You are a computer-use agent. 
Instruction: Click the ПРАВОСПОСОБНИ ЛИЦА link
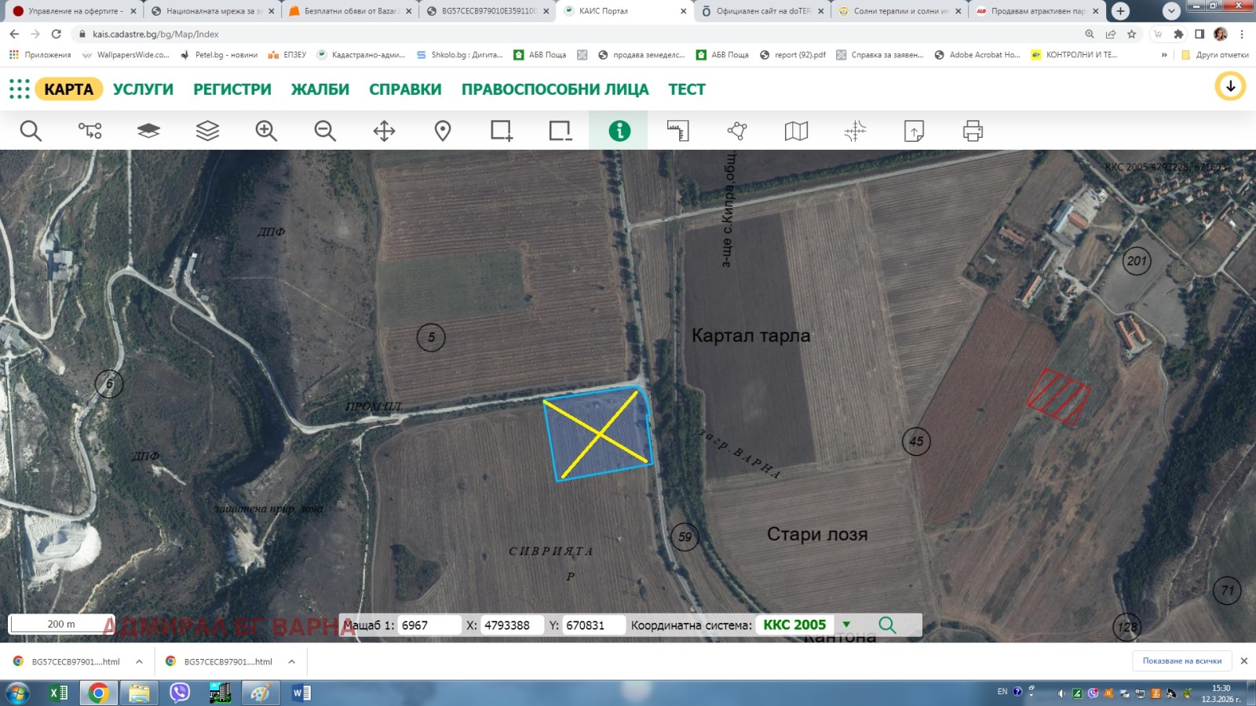click(555, 89)
